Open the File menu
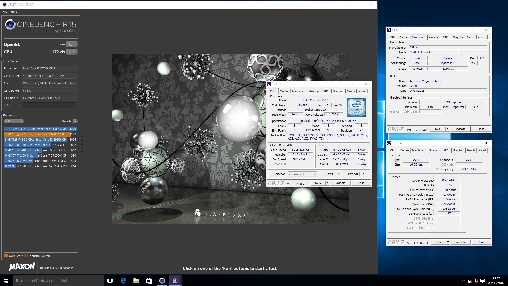508x286 pixels. coord(5,12)
